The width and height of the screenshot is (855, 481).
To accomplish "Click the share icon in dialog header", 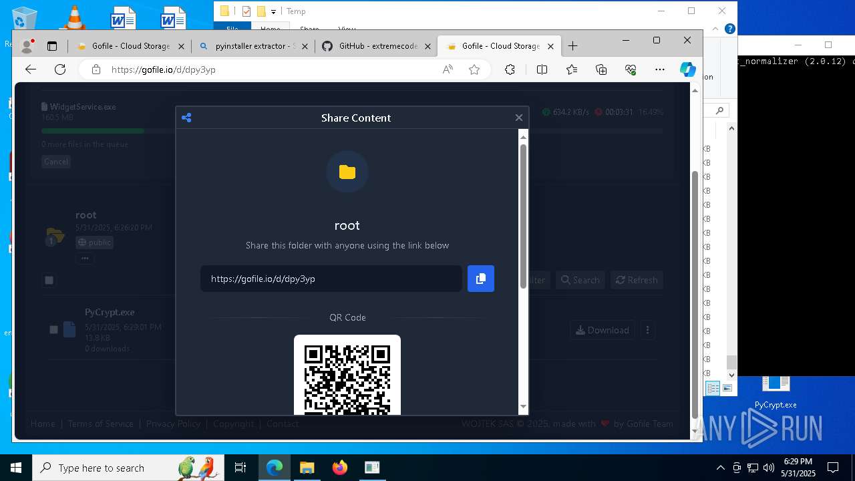I will 186,118.
